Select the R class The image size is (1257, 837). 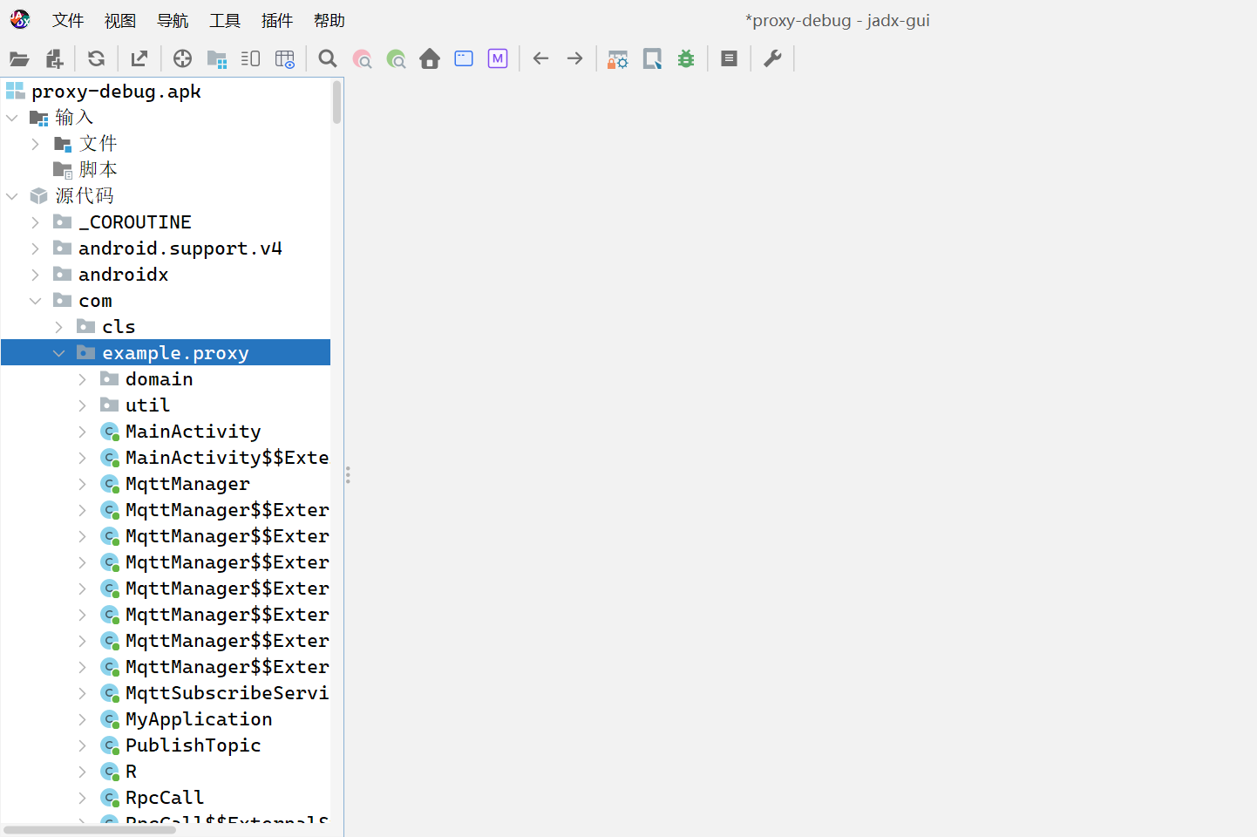pos(131,772)
